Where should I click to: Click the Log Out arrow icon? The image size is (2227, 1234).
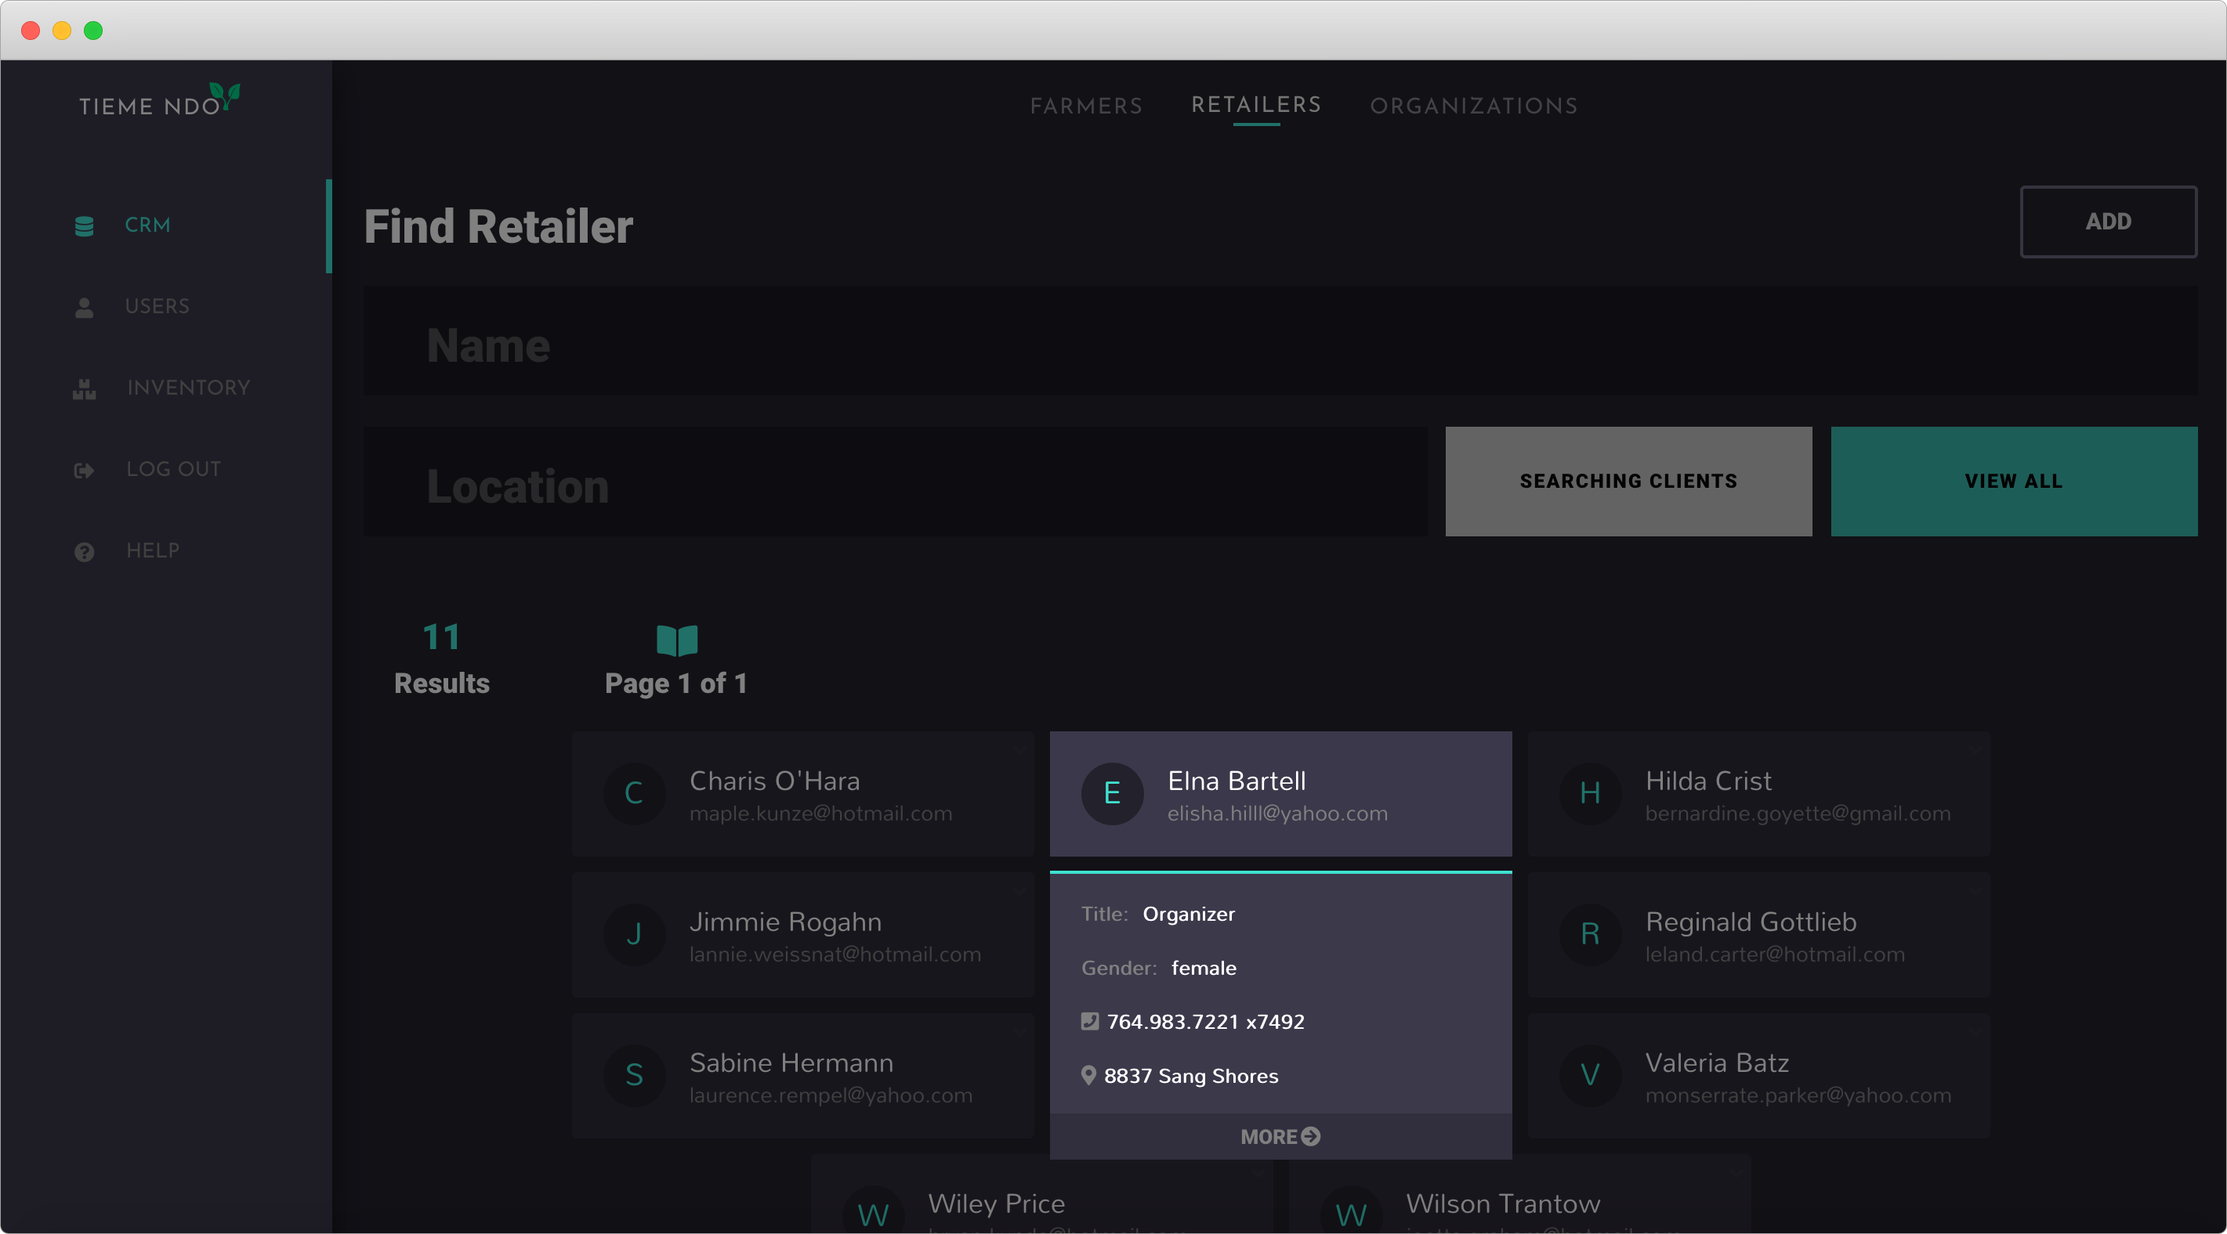point(84,470)
